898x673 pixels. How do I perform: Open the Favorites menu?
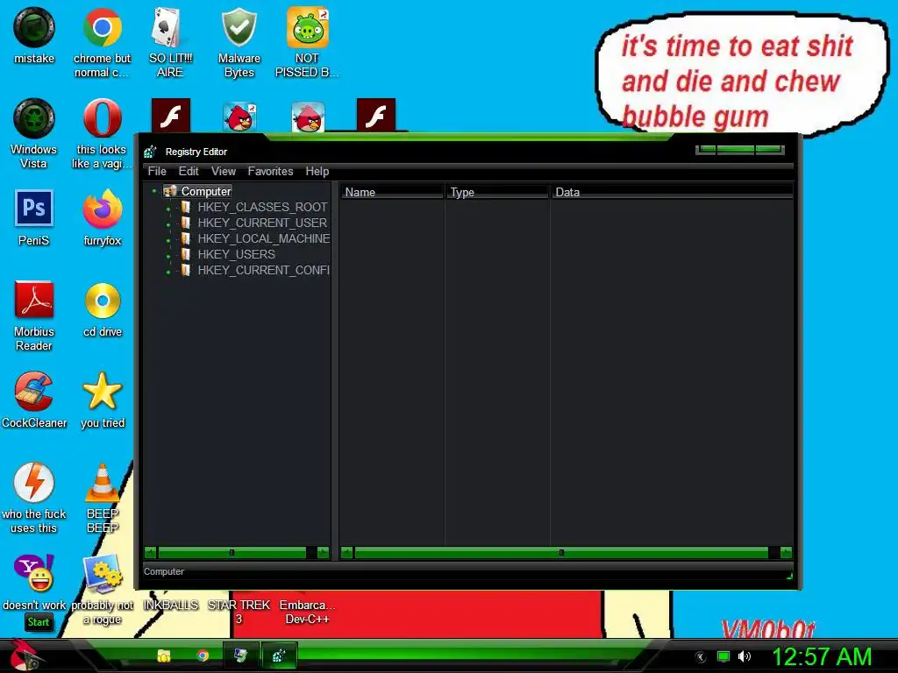(270, 171)
